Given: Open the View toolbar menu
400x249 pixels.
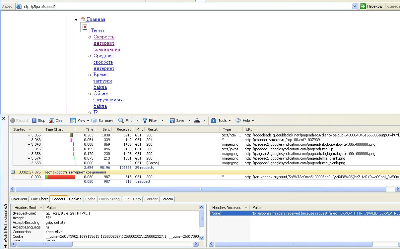Looking at the screenshot, I should click(x=79, y=121).
